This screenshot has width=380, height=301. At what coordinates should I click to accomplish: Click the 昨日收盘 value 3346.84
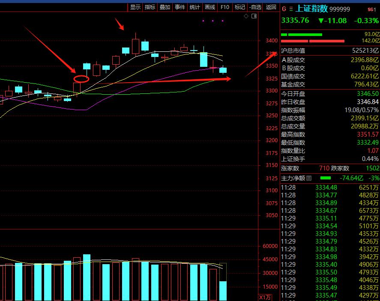pos(368,102)
